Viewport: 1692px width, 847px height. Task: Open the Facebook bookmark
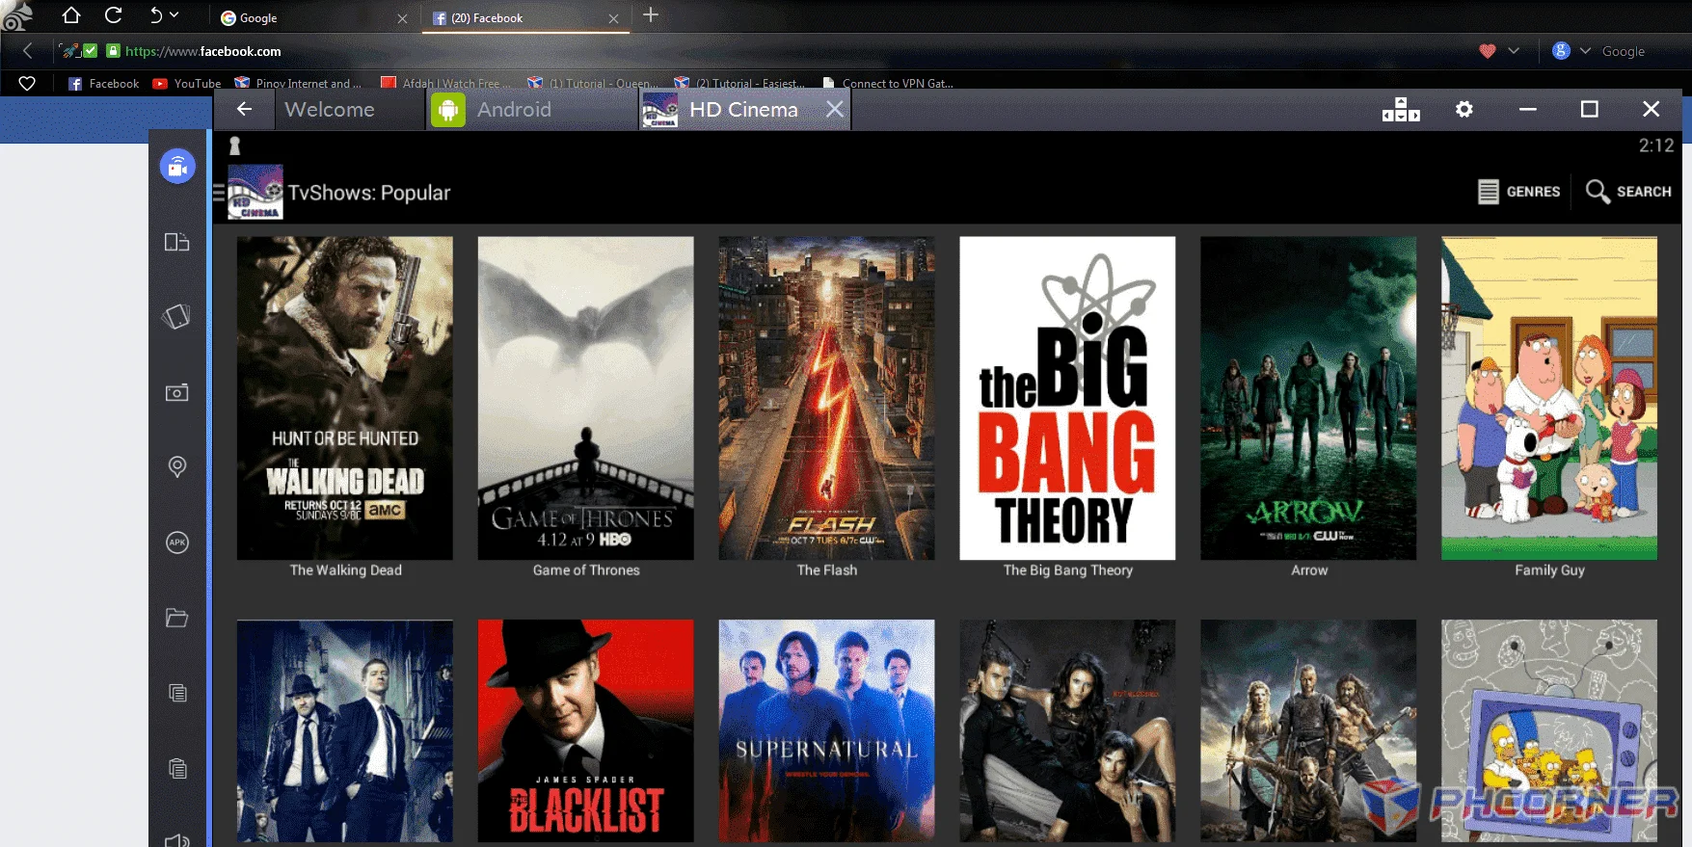coord(104,83)
